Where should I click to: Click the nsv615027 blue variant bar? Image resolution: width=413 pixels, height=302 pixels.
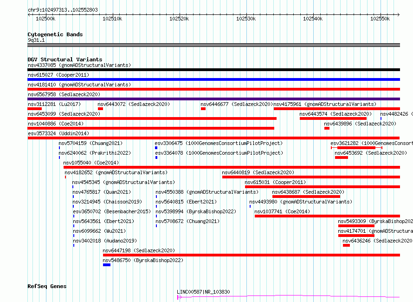(x=213, y=79)
